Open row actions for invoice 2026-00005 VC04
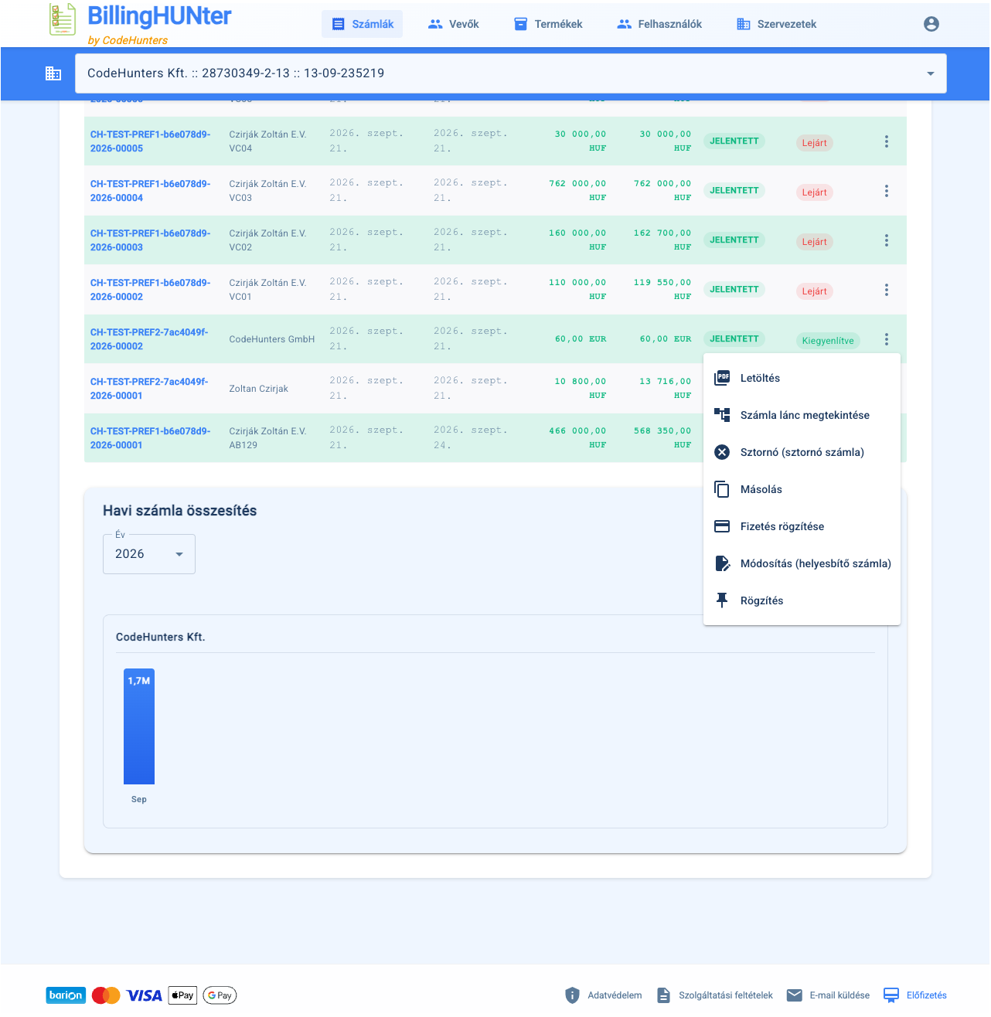Image resolution: width=991 pixels, height=1017 pixels. (x=886, y=141)
